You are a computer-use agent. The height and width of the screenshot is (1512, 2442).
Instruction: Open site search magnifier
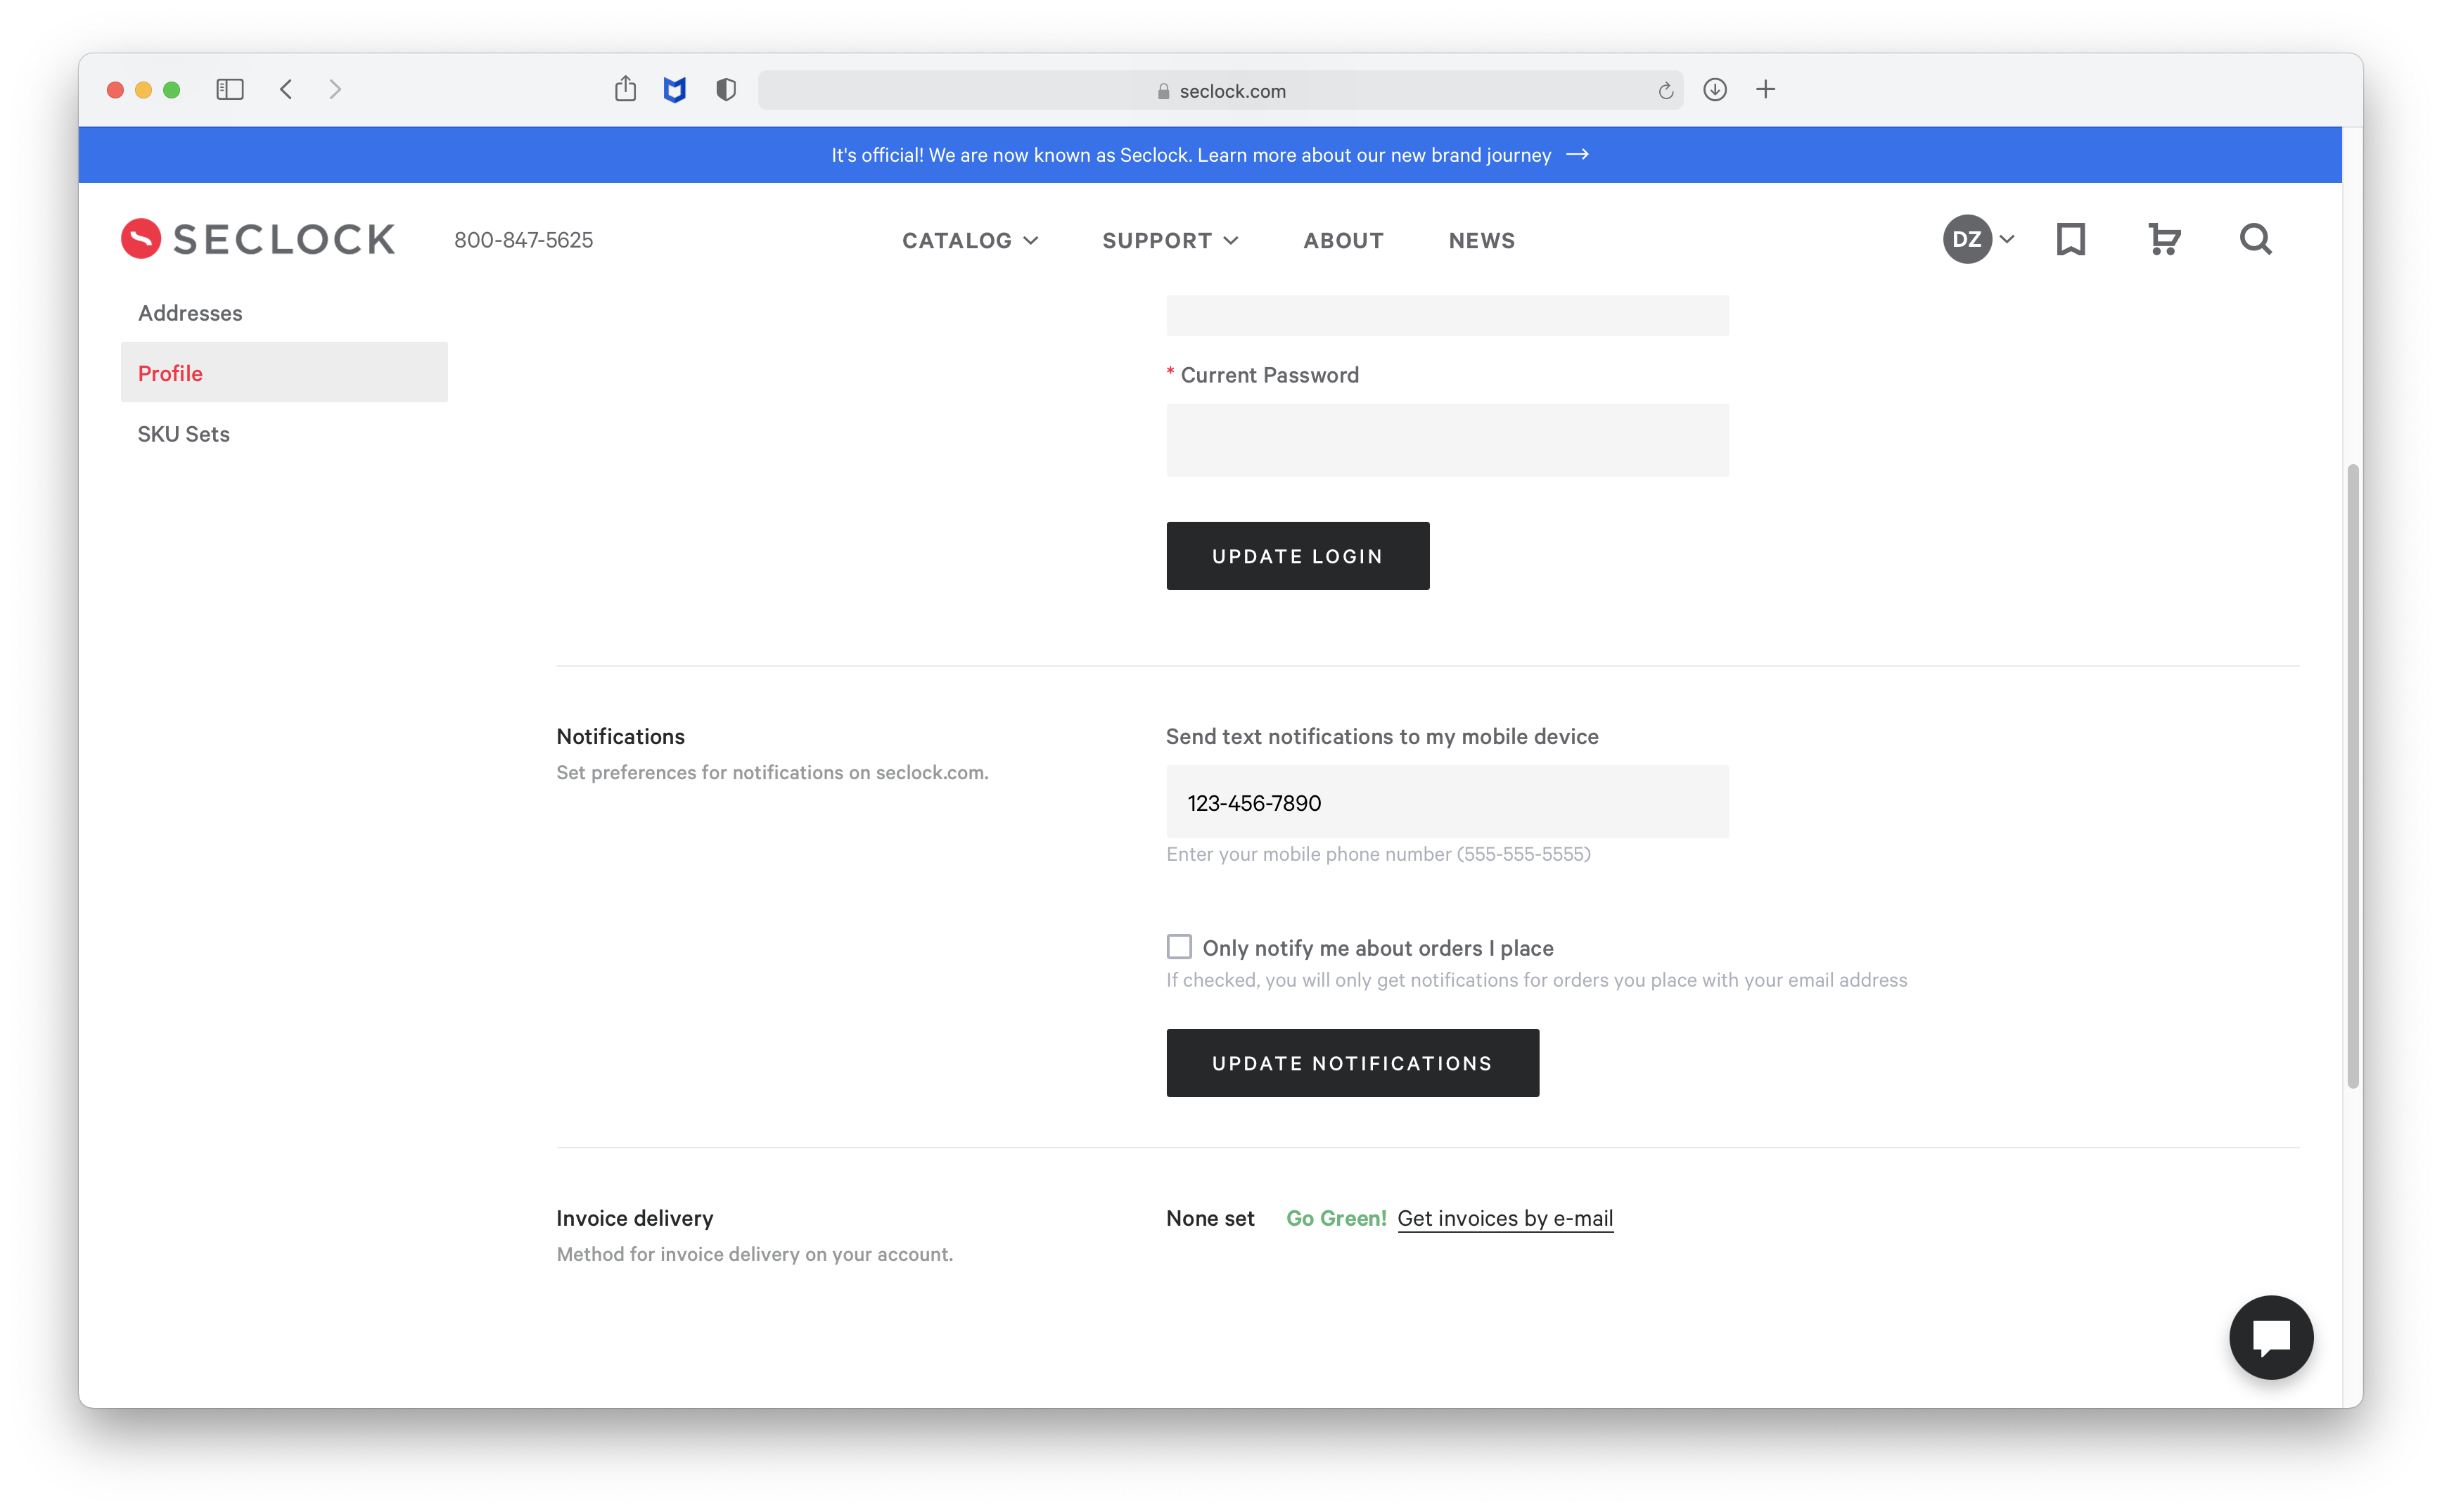2255,239
